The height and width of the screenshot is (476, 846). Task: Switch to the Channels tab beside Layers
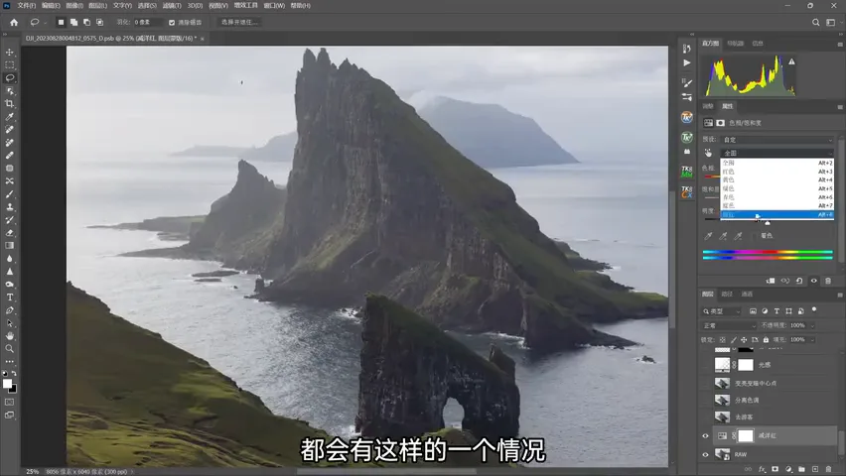pyautogui.click(x=747, y=295)
